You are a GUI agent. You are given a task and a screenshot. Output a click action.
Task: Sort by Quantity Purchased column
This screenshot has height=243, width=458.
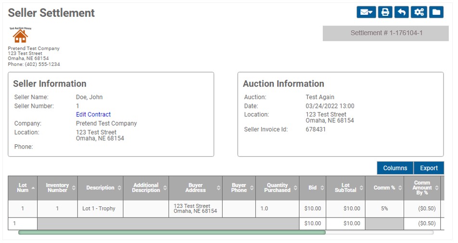click(278, 188)
